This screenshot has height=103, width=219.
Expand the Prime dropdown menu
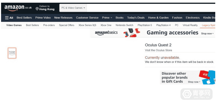pyautogui.click(x=107, y=18)
